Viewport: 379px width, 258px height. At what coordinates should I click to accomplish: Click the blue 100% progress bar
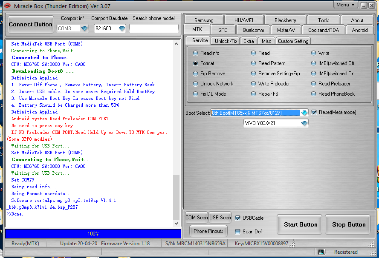93,234
